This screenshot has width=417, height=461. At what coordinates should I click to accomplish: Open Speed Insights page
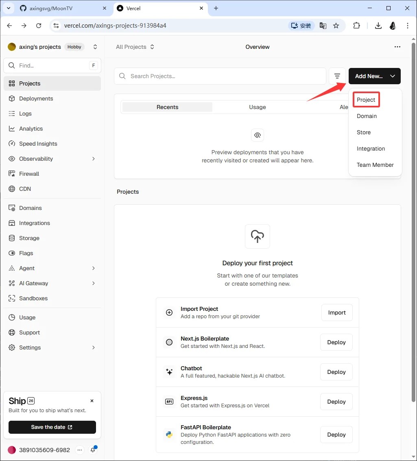coord(52,144)
